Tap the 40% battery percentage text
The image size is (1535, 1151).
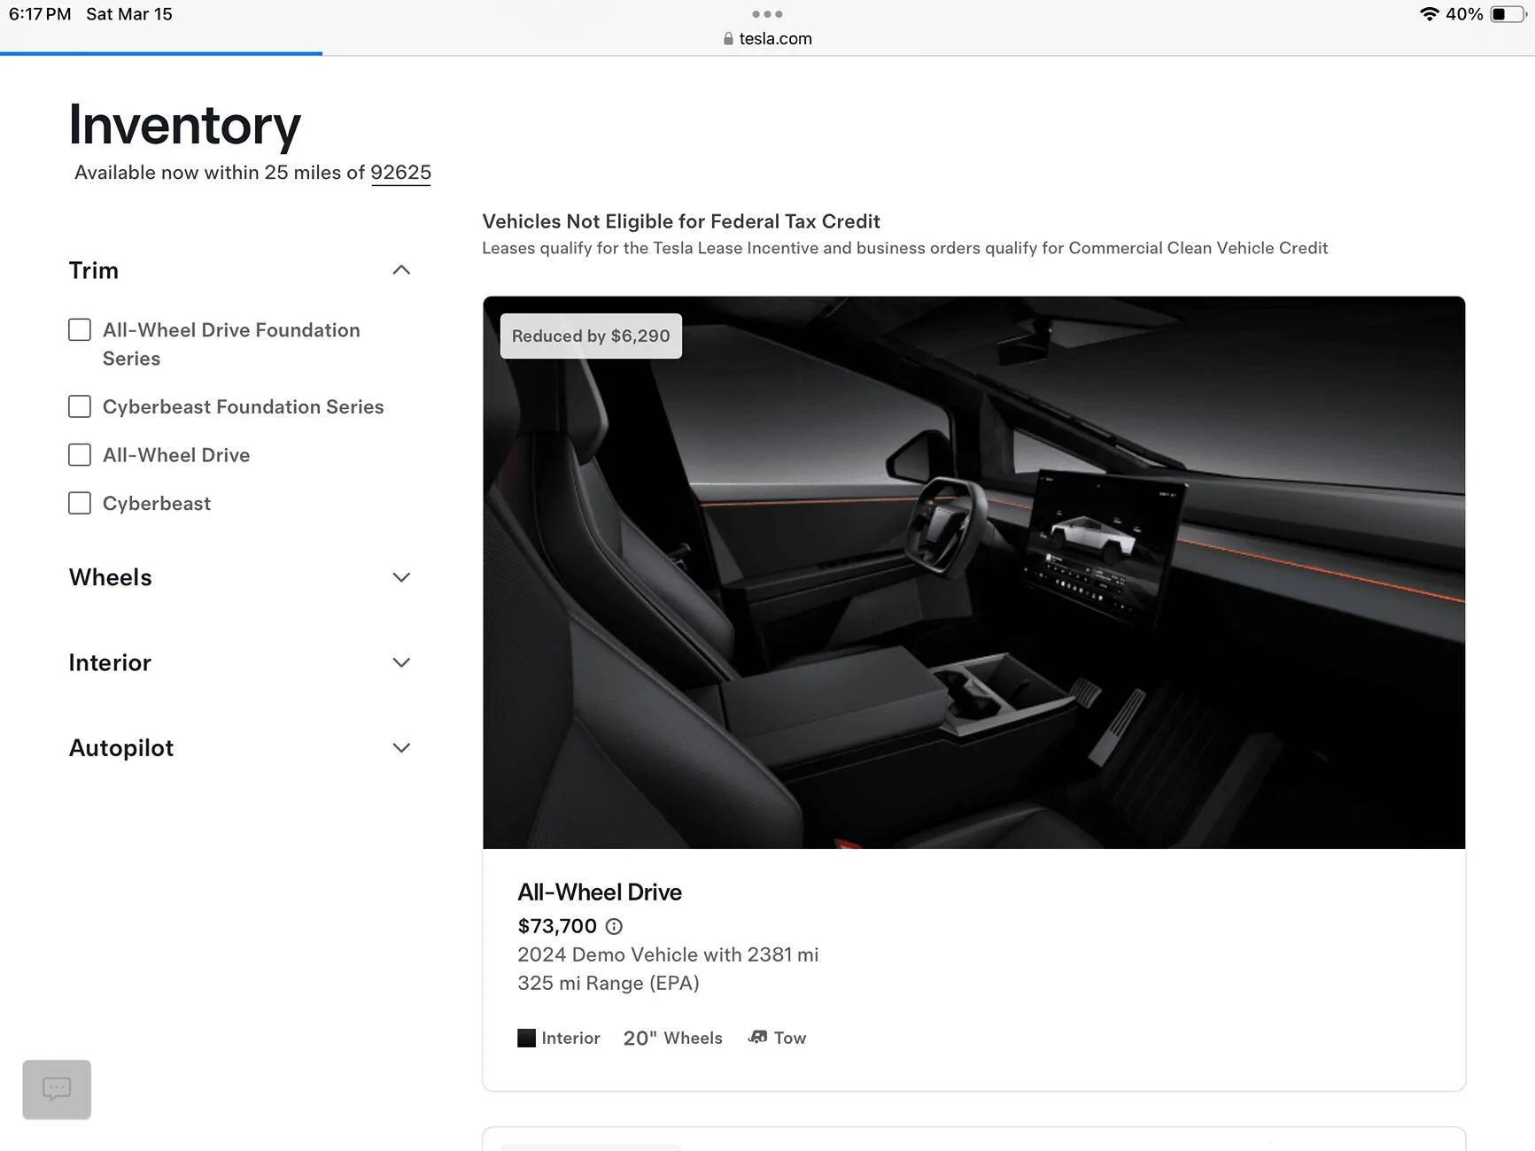1464,14
